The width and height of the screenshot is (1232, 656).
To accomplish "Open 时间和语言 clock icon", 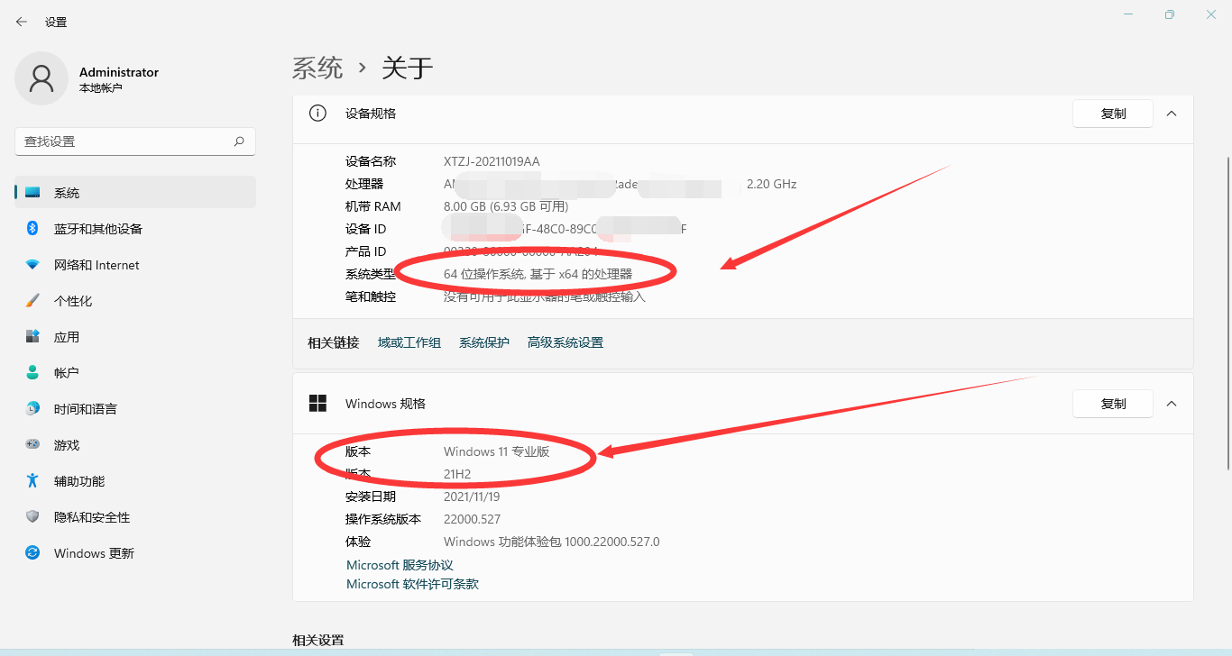I will pos(32,408).
